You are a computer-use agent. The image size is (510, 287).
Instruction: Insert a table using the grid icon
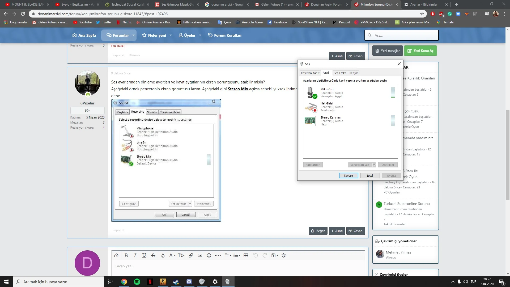246,255
